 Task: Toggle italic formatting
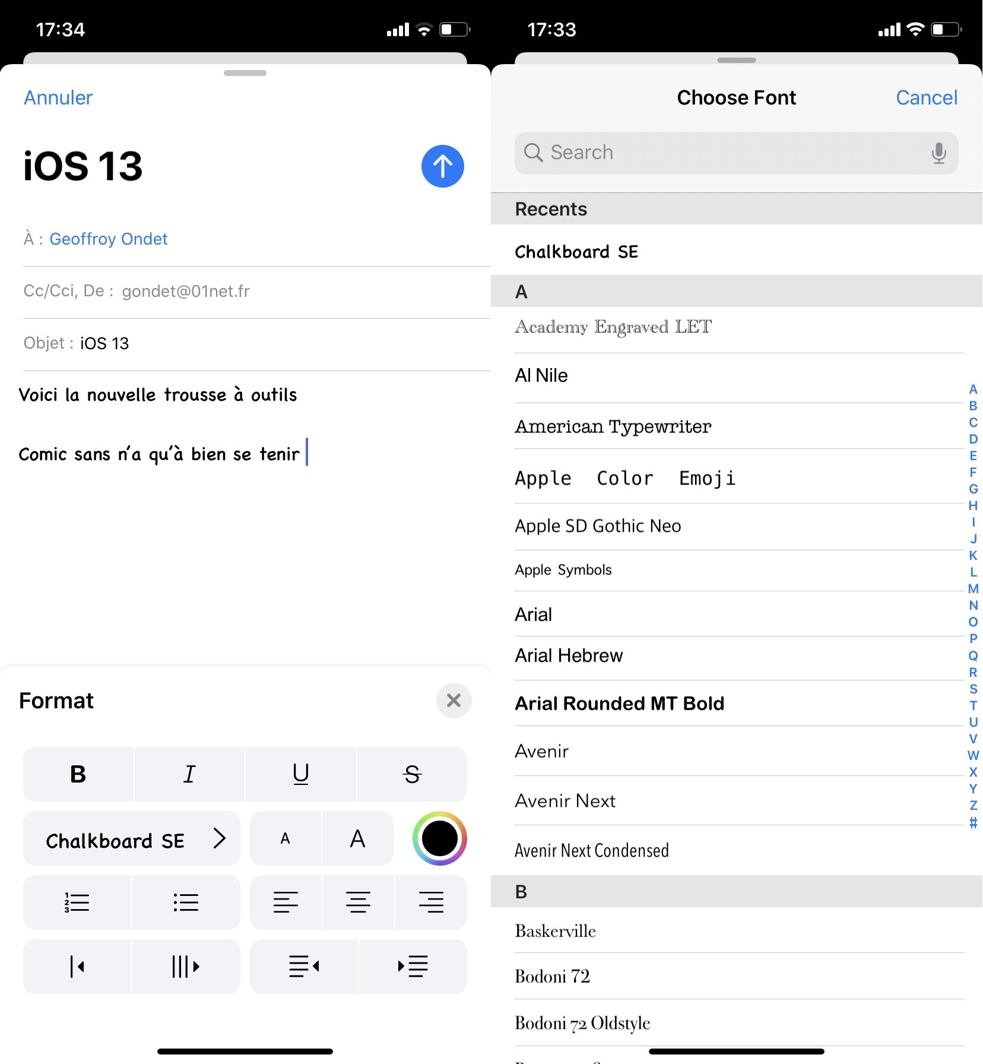pos(189,774)
